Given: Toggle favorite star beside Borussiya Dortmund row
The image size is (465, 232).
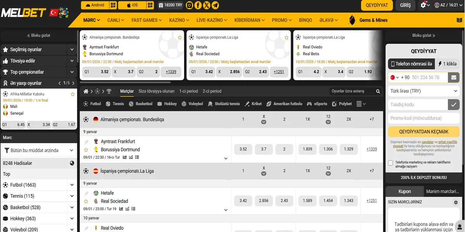Looking at the screenshot, I should coord(86,150).
